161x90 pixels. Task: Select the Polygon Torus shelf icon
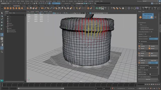14,8
